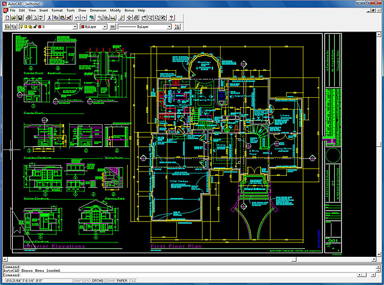This screenshot has width=384, height=285.
Task: Toggle freeze/thaw sun icon for layer 0
Action: [x=25, y=26]
